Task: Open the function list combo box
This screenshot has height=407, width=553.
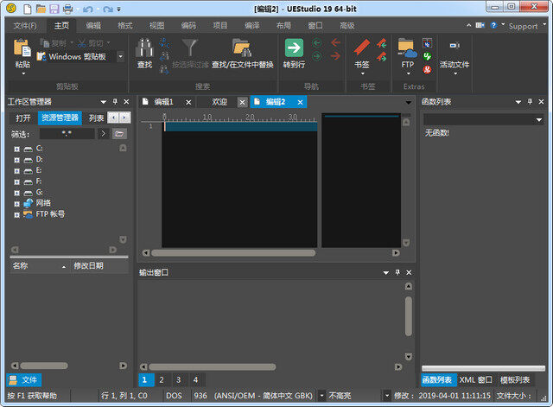Action: pyautogui.click(x=483, y=120)
